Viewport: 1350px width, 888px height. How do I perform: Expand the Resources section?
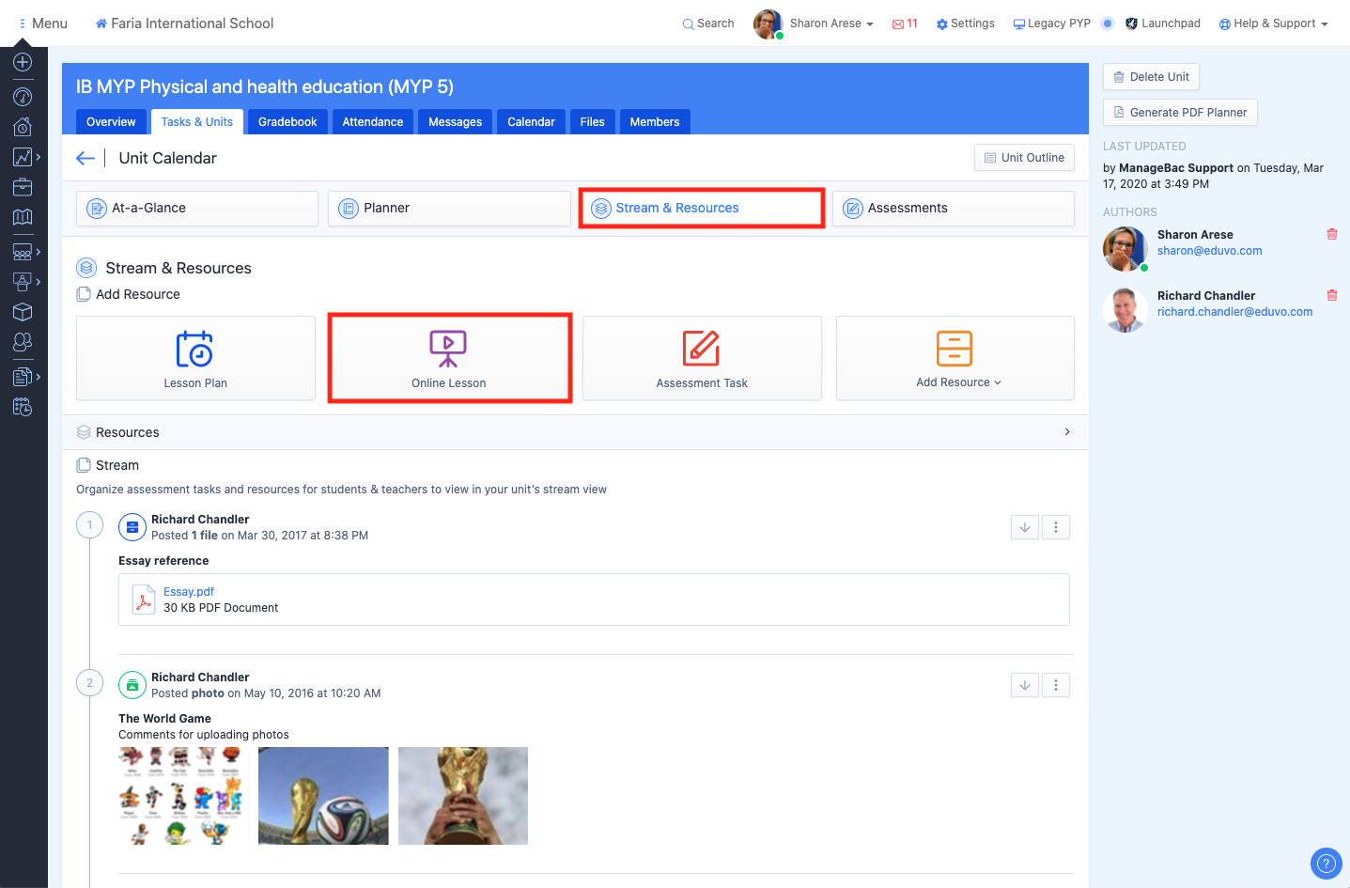(1067, 432)
